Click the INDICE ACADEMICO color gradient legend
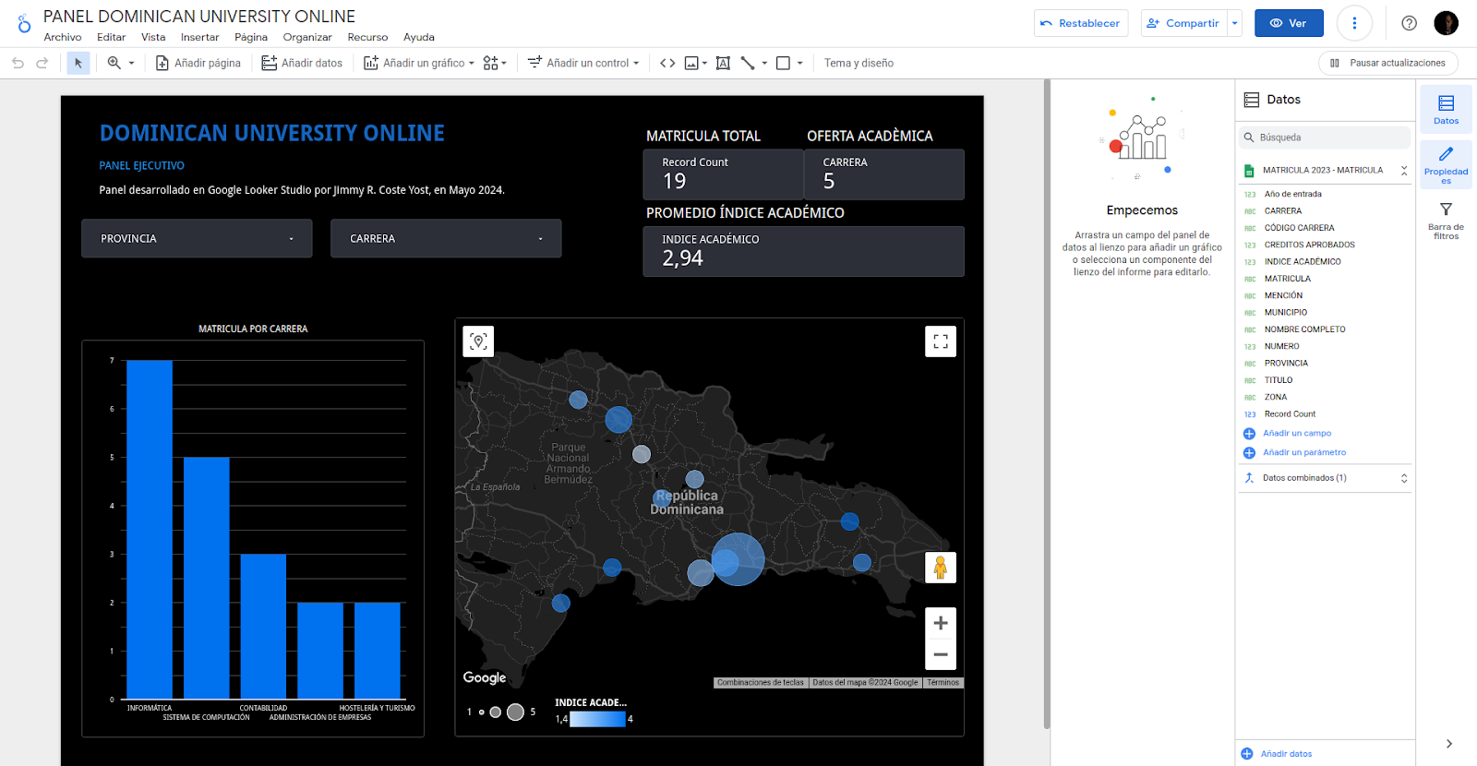This screenshot has height=766, width=1477. (x=597, y=719)
